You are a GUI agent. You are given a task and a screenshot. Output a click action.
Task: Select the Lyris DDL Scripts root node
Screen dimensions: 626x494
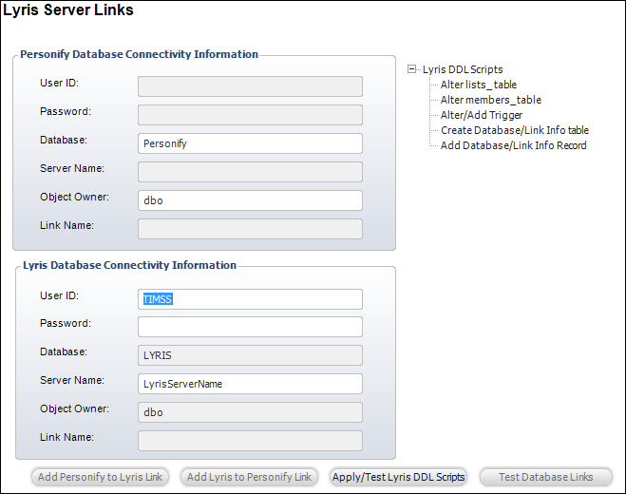click(463, 69)
